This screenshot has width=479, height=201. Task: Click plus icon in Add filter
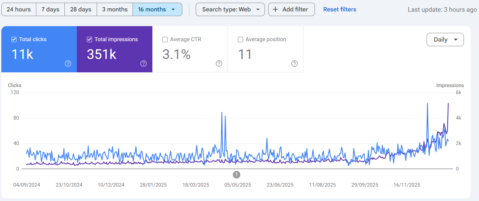tap(275, 9)
